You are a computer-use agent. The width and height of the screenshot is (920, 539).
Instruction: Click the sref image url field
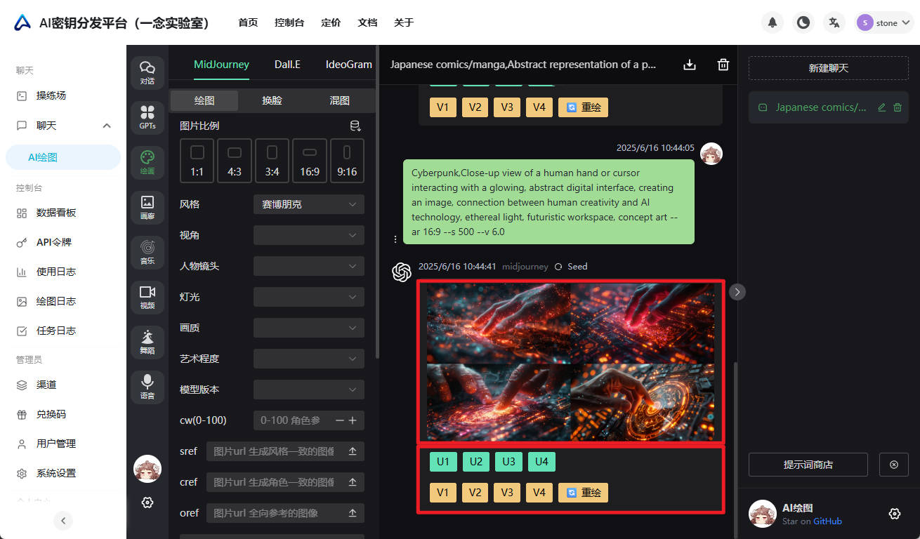(275, 451)
